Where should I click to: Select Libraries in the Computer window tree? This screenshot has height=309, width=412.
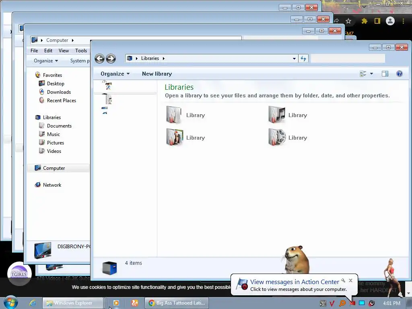point(52,117)
